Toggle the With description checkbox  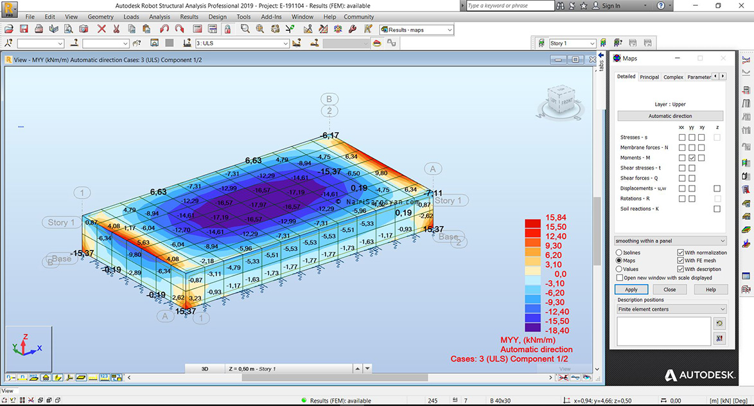(680, 269)
